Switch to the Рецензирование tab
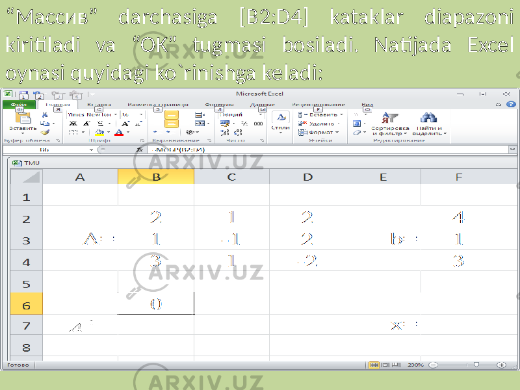 point(318,105)
